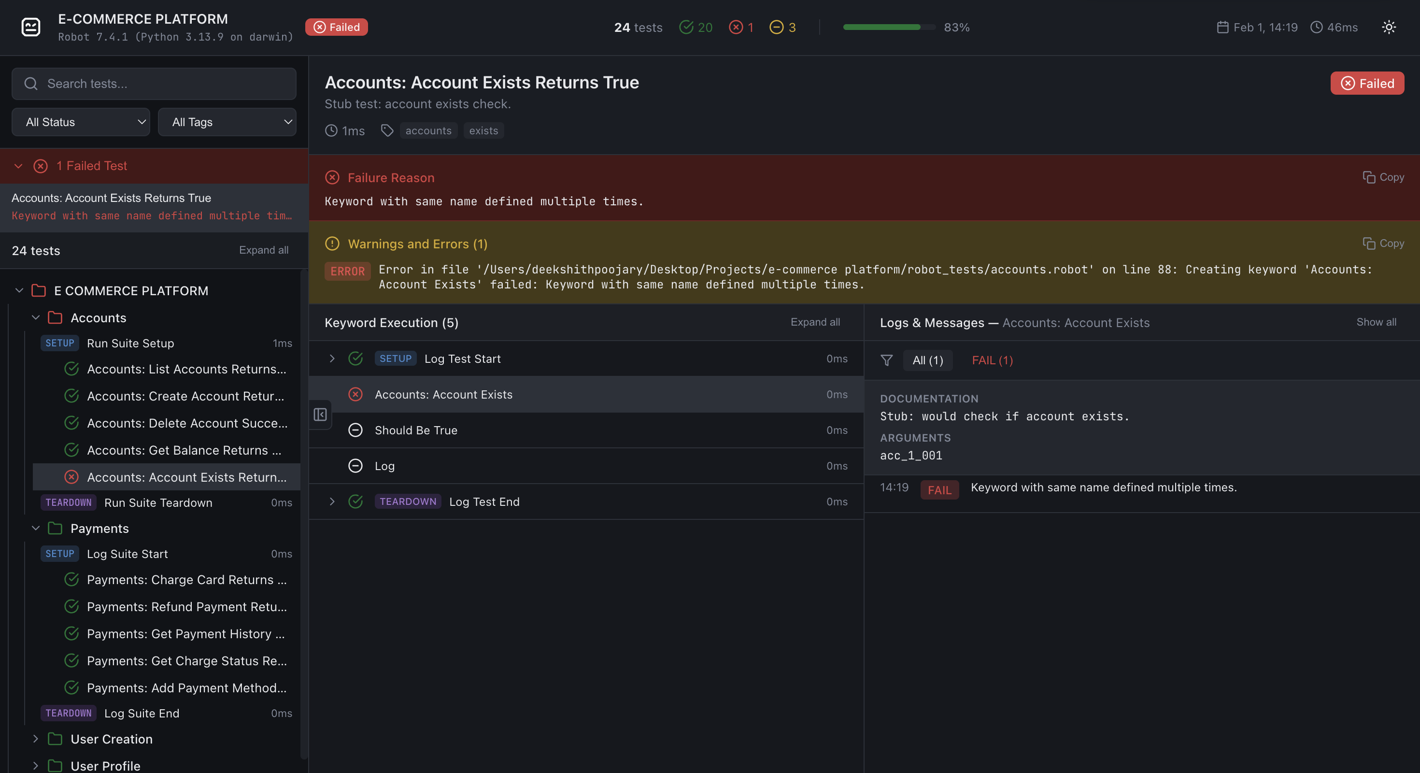The height and width of the screenshot is (773, 1420).
Task: Select Payments: Add Payment Method test
Action: (167, 687)
